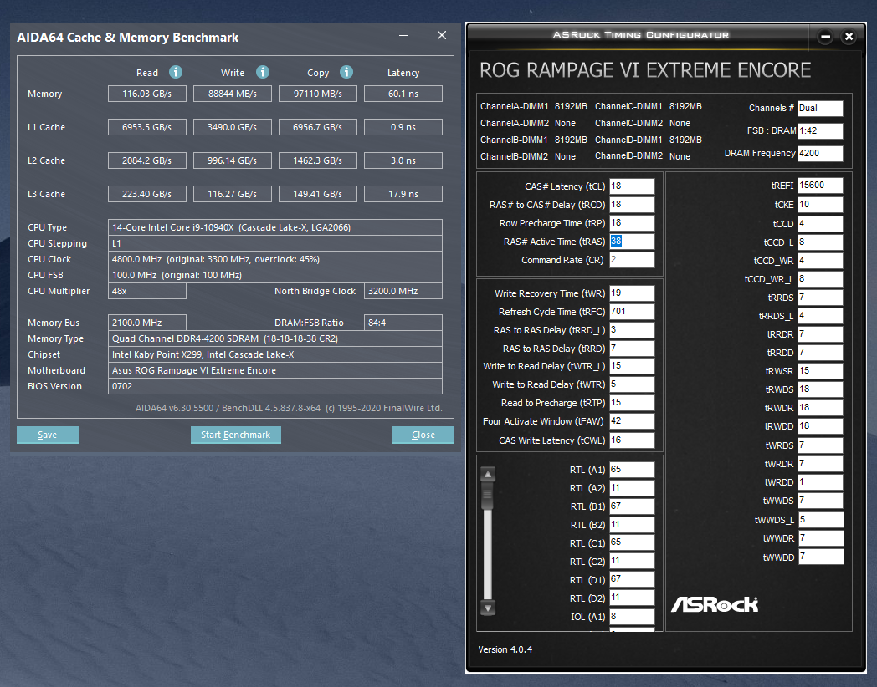
Task: Select the FSB : DRAM ratio field
Action: [820, 130]
